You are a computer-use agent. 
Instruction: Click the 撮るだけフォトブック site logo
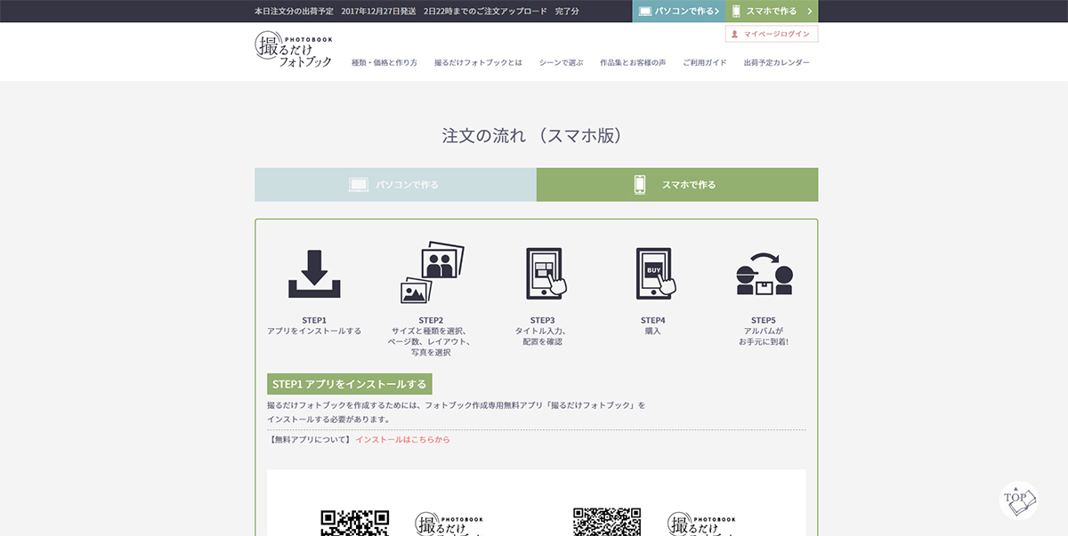click(293, 50)
